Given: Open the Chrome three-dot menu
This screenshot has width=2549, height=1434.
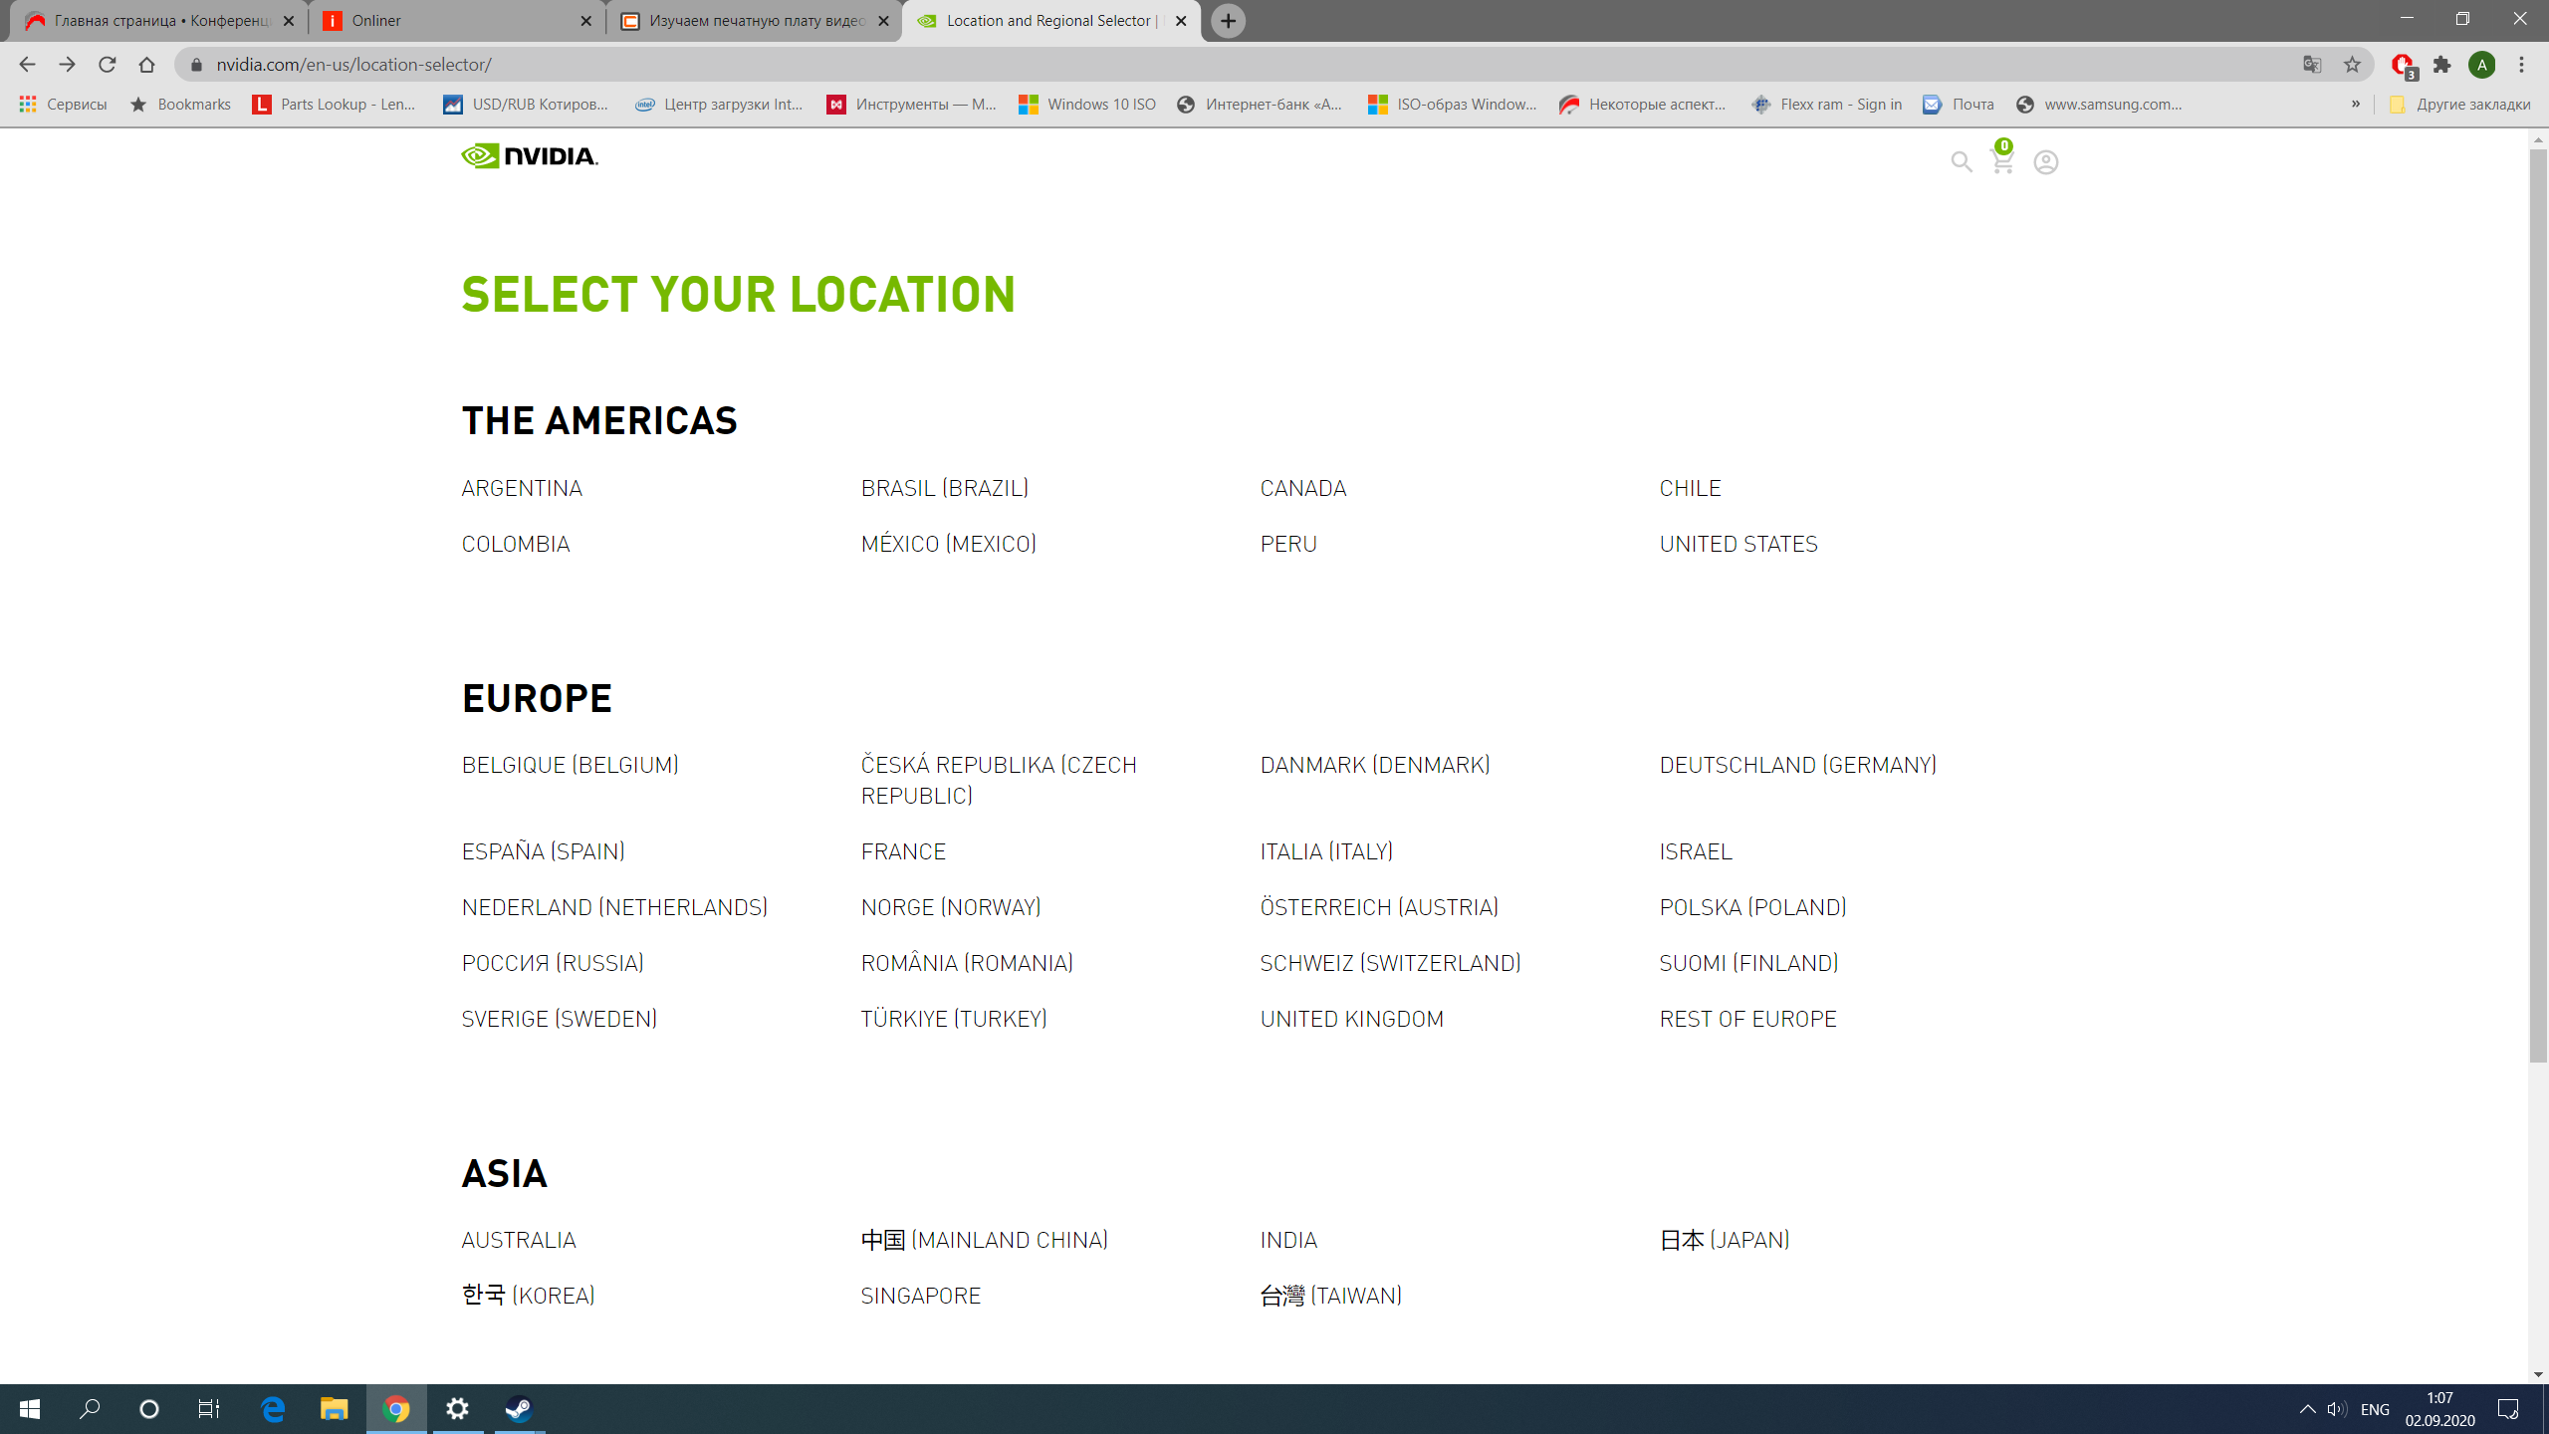Looking at the screenshot, I should click(2521, 65).
